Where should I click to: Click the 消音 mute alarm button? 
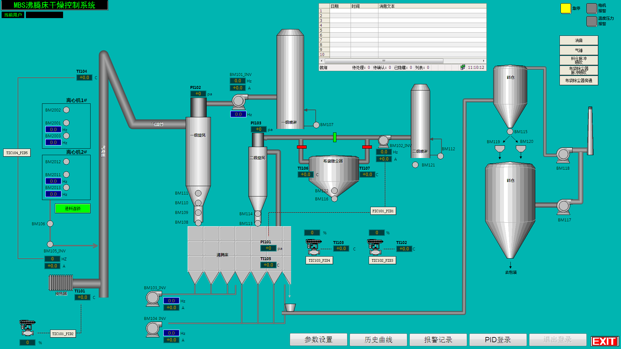[x=579, y=40]
